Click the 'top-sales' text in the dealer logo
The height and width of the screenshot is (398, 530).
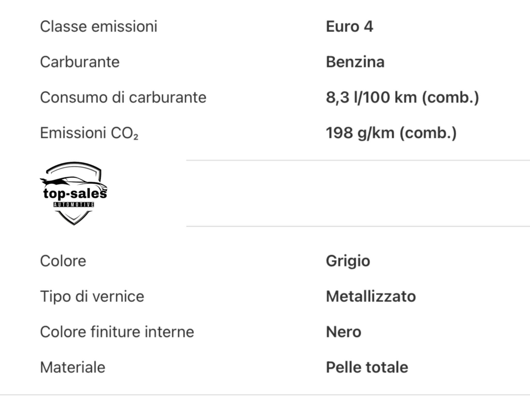tap(75, 194)
